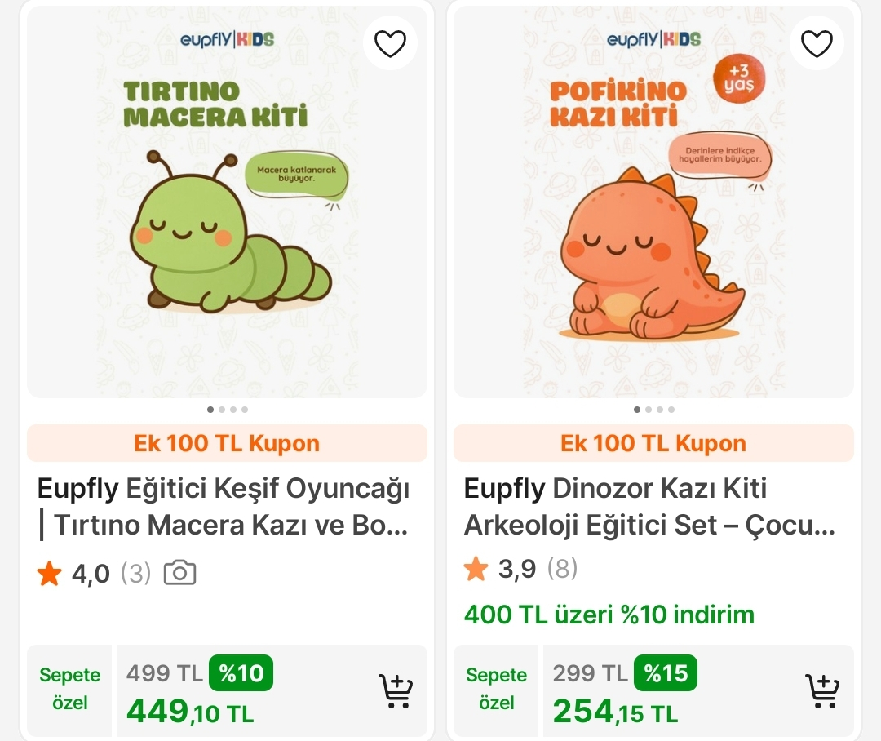Tap the photo reviews camera icon
The image size is (881, 741).
179,574
